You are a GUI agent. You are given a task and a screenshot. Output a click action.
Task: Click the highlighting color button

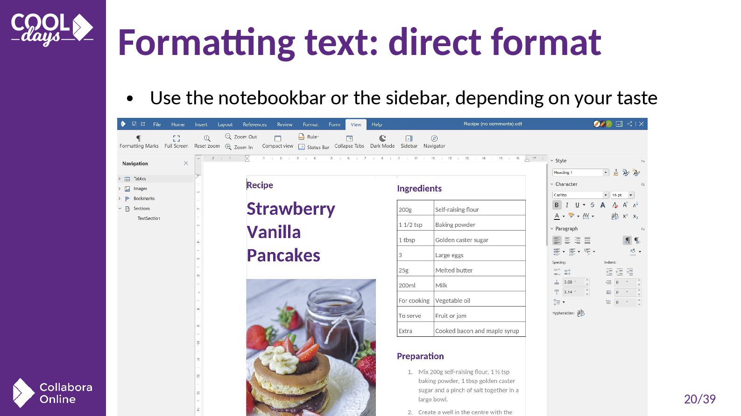(x=572, y=216)
